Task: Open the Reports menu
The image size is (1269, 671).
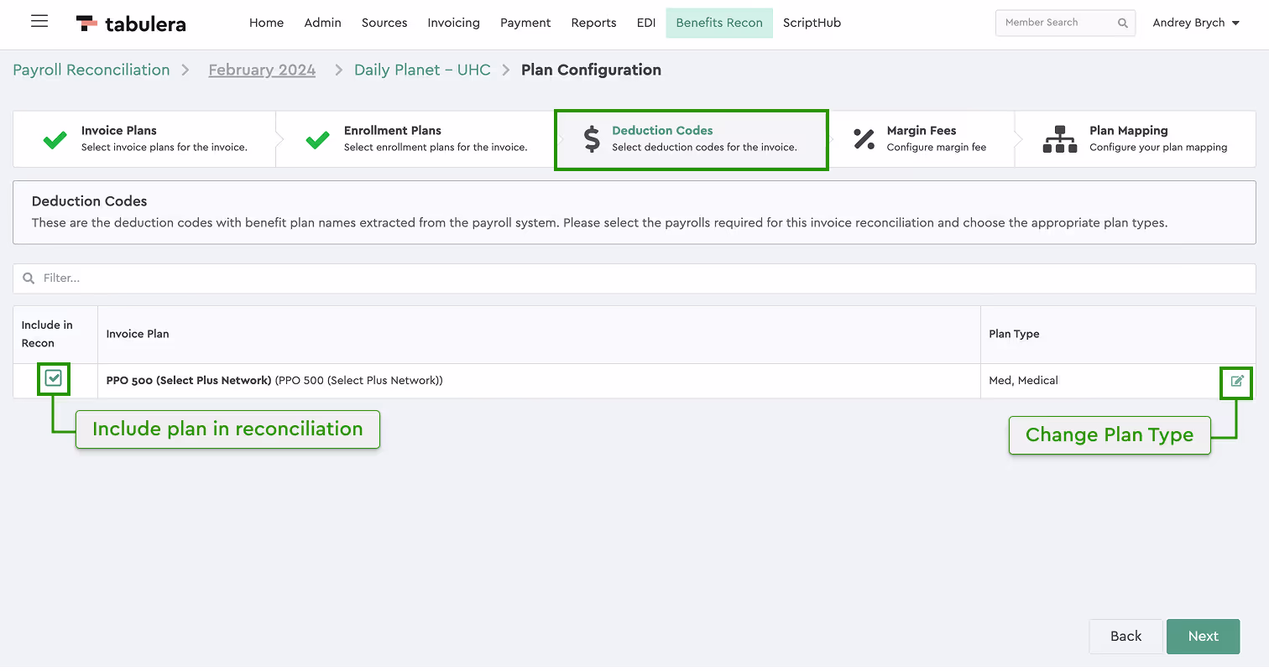Action: (593, 23)
